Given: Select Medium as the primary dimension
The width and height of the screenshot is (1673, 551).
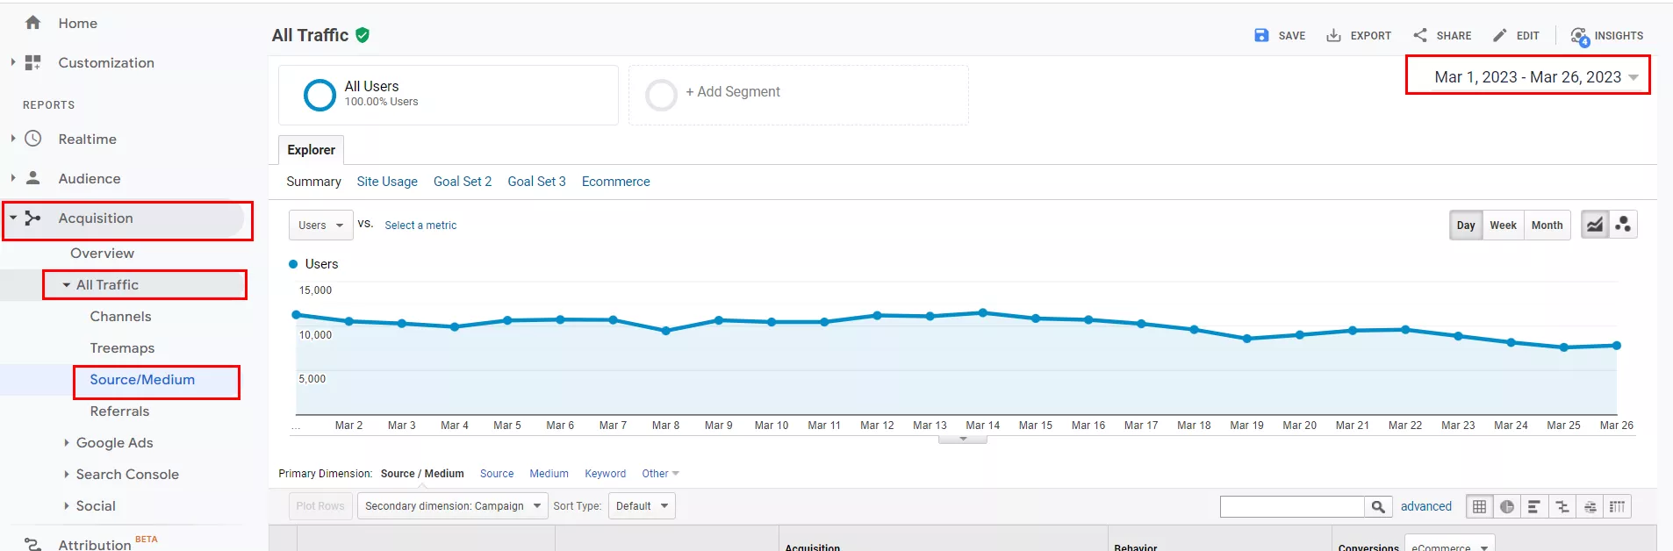Looking at the screenshot, I should coord(549,474).
